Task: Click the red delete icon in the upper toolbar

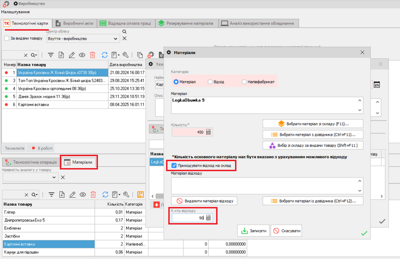Action: (93, 55)
